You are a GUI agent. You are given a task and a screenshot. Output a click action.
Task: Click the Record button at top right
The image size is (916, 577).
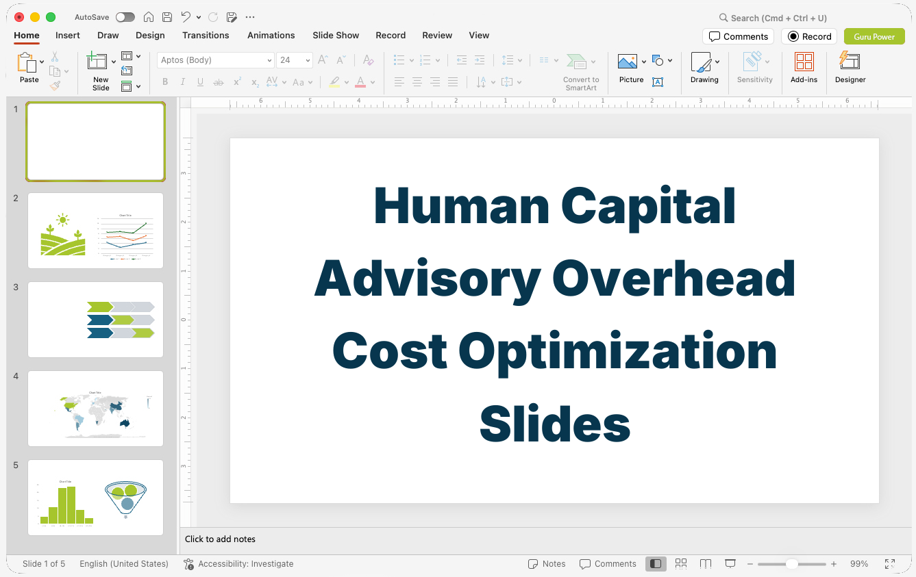(809, 37)
